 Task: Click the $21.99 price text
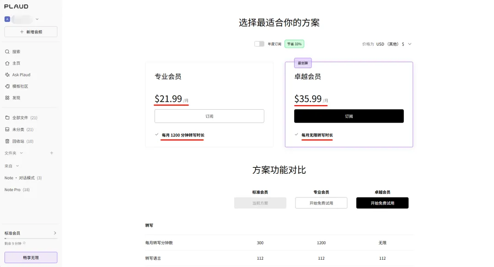coord(168,99)
